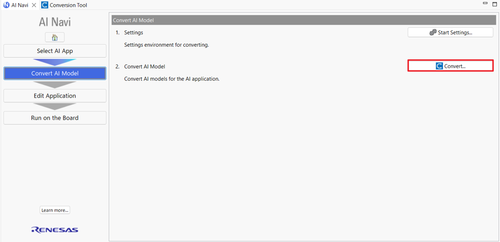The image size is (500, 242).
Task: Click the large AI Navi title heading
Action: [x=55, y=22]
